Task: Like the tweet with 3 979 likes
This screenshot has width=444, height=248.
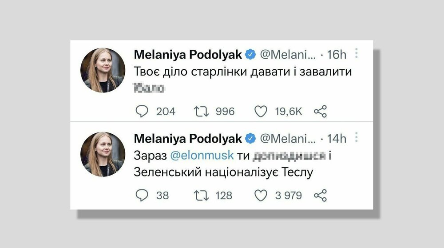Action: [261, 195]
